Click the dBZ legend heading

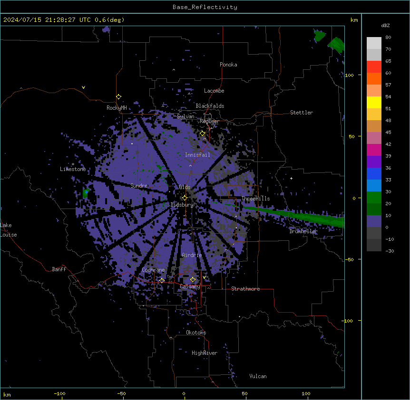[385, 26]
